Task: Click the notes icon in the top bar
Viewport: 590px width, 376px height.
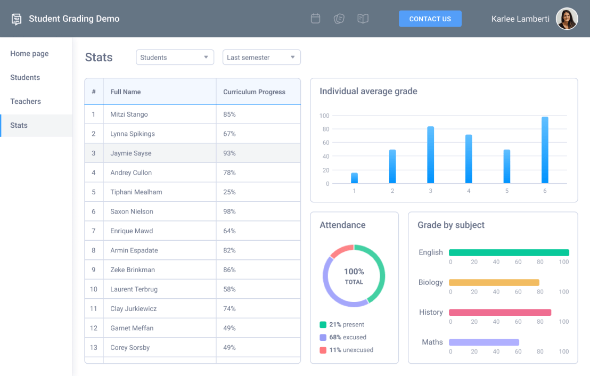Action: 339,18
